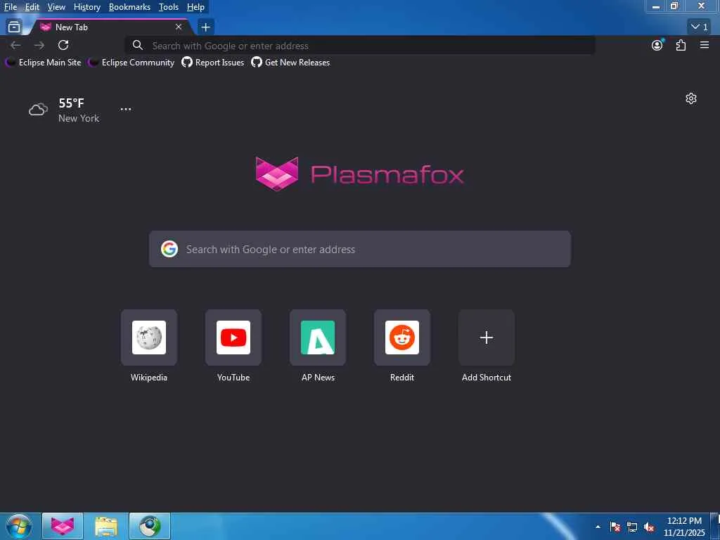The height and width of the screenshot is (540, 720).
Task: Open the Firefox View tab list icon
Action: point(14,27)
